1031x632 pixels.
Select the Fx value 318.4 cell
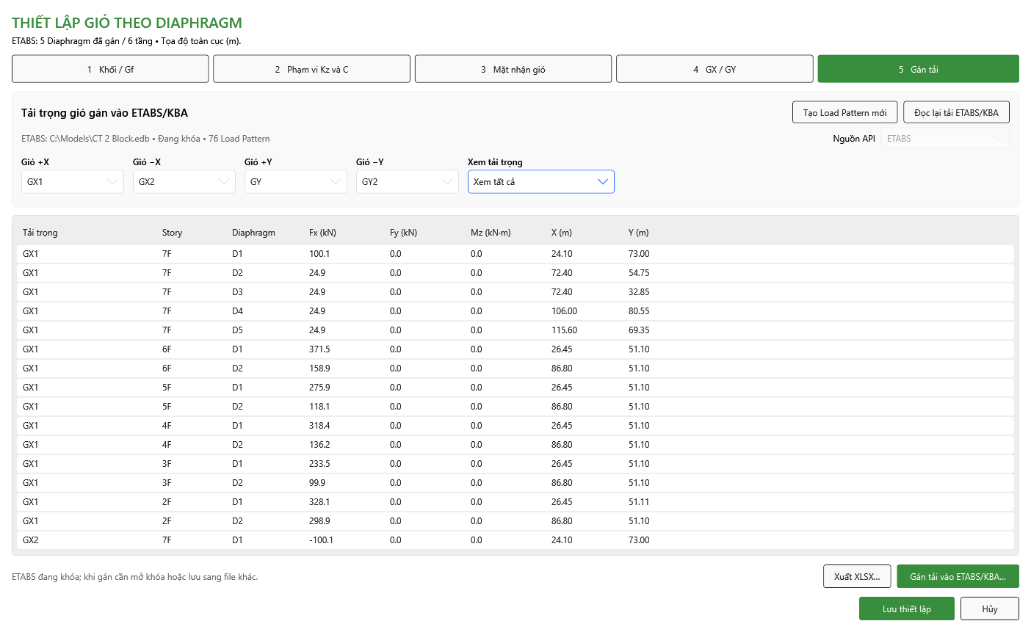click(x=319, y=426)
